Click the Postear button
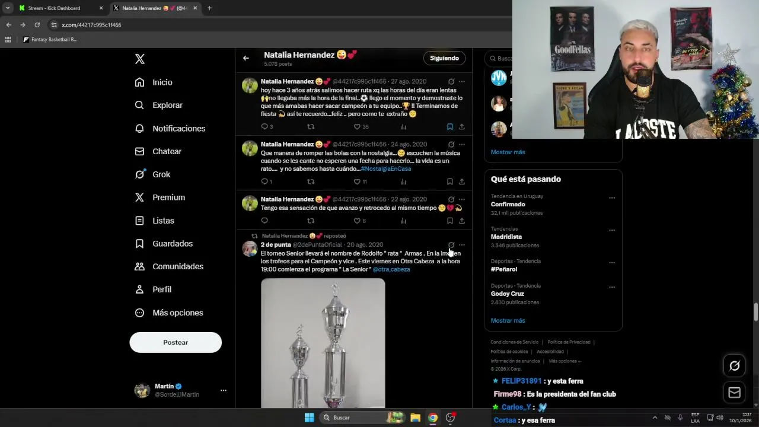759x427 pixels. (x=176, y=342)
